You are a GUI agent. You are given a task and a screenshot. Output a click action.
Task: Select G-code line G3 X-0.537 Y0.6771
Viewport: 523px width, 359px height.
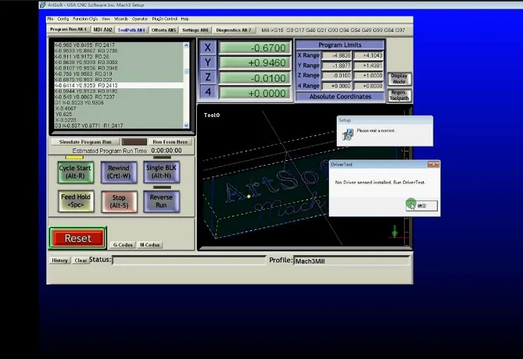(x=89, y=126)
